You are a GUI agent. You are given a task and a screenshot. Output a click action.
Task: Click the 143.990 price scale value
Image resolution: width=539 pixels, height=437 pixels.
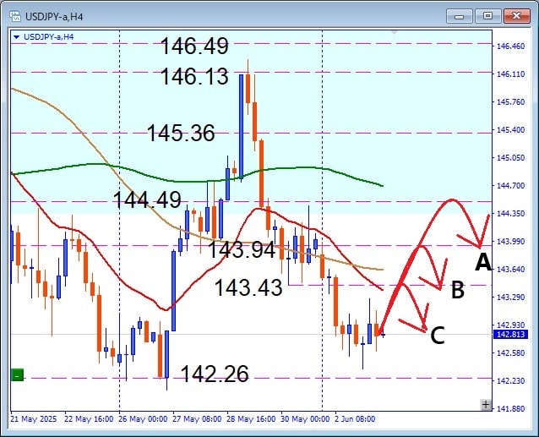tap(511, 242)
